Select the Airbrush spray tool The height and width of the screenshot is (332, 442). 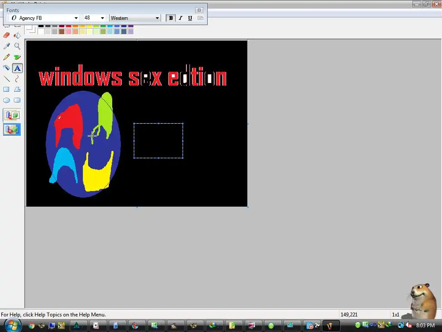click(x=6, y=68)
